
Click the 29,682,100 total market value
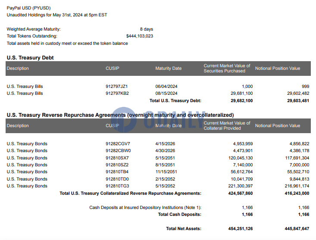(x=242, y=101)
